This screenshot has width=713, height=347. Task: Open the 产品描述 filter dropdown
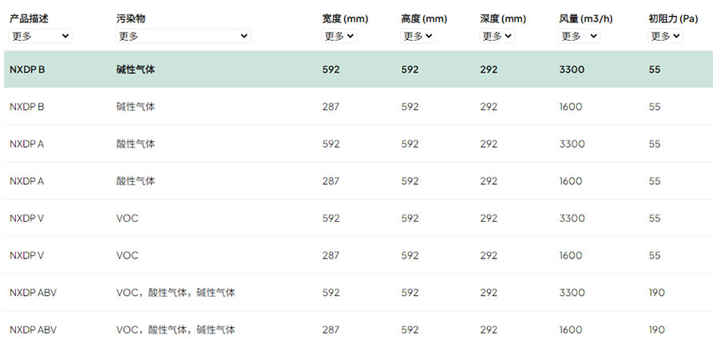40,36
